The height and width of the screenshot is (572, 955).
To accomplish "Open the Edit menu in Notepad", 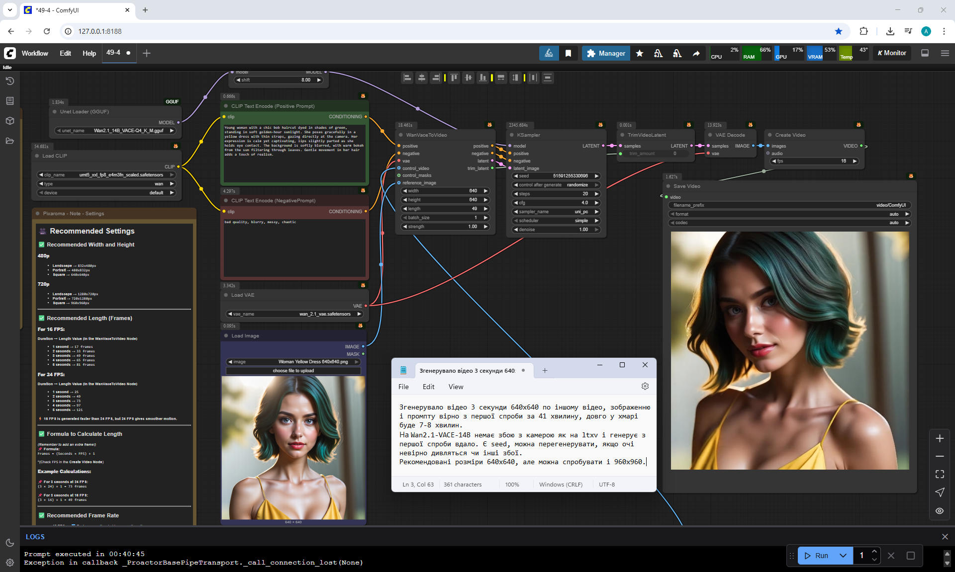I will 428,387.
